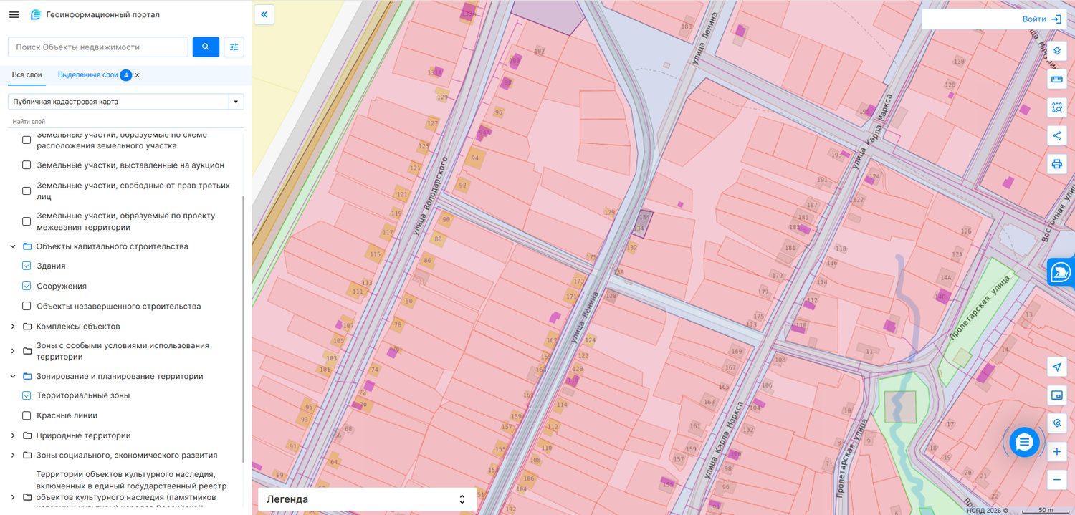The image size is (1075, 515).
Task: Uncheck the Сооружения layer checkbox
Action: click(27, 286)
